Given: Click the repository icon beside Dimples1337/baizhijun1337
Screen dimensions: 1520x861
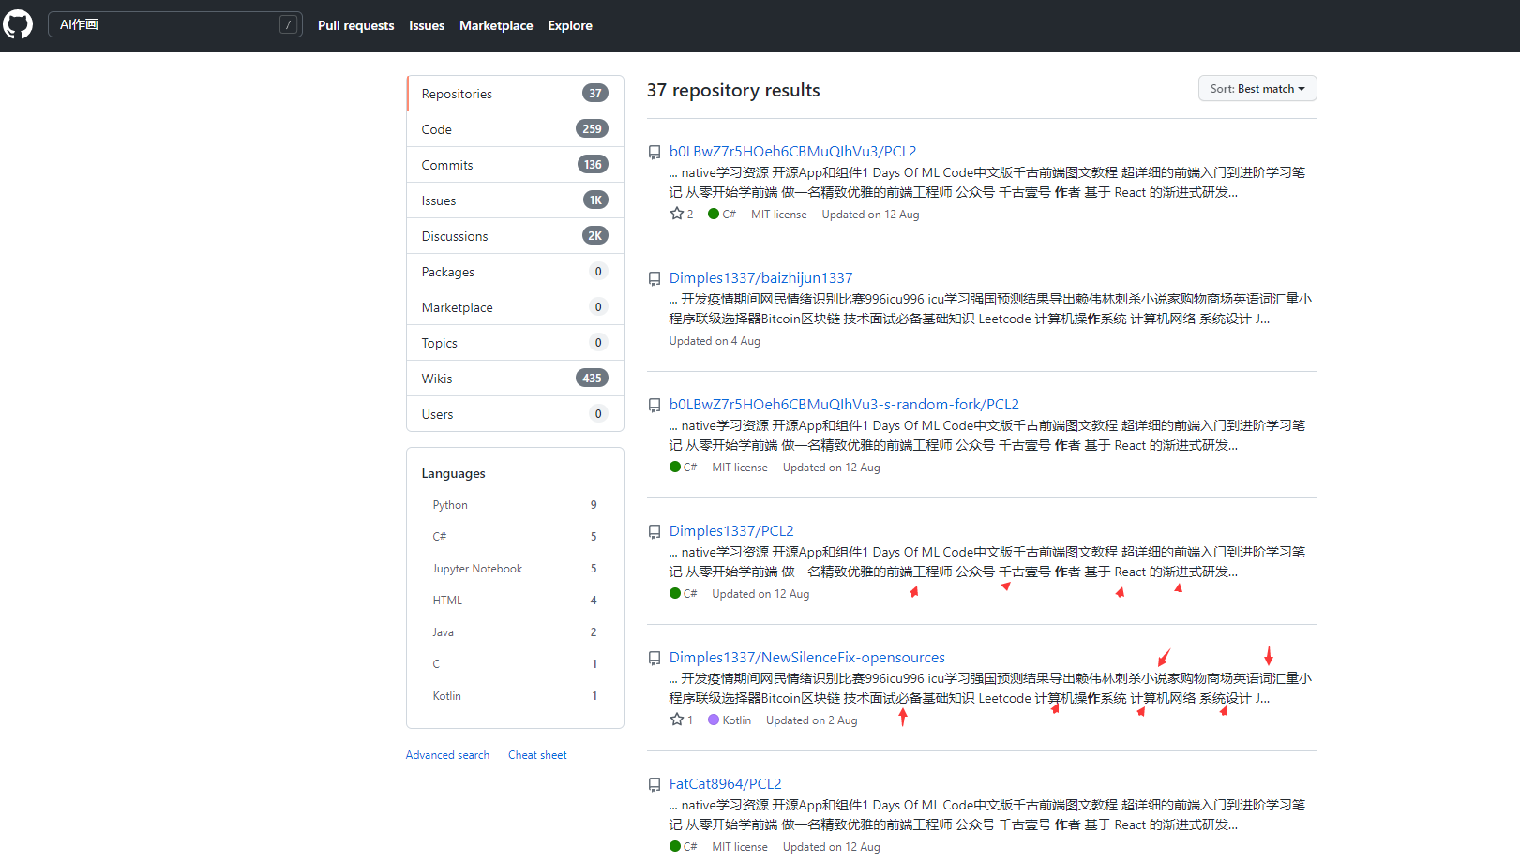Looking at the screenshot, I should click(x=655, y=277).
